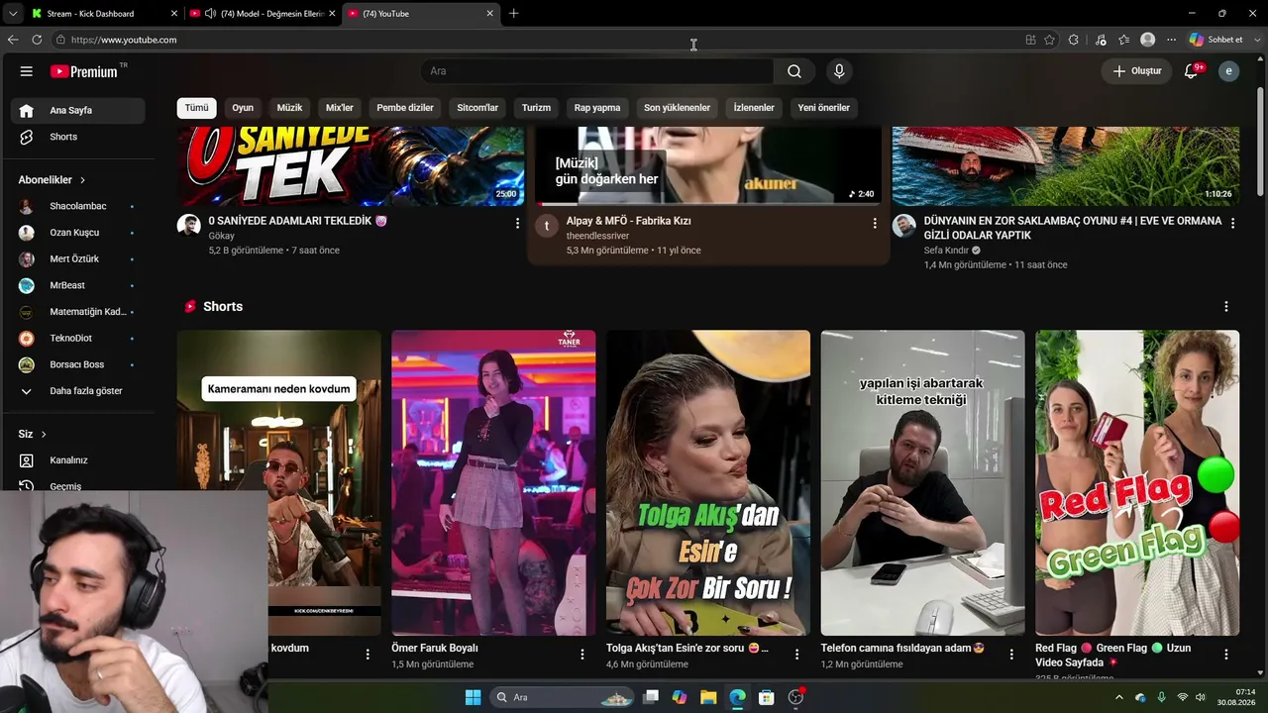1268x713 pixels.
Task: Open the browser tab search dropdown
Action: pyautogui.click(x=12, y=14)
